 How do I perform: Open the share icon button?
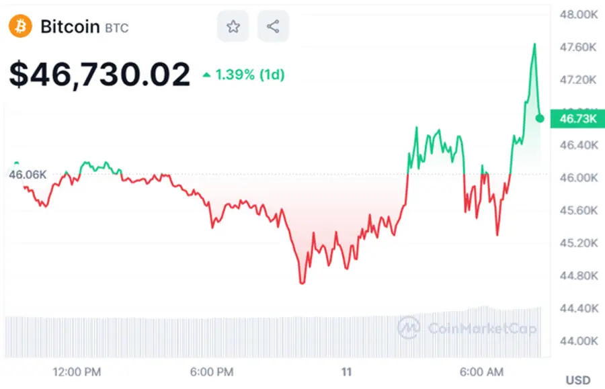click(273, 27)
